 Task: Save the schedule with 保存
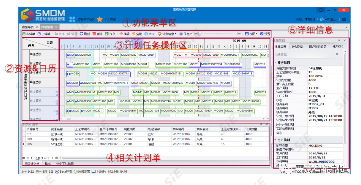point(107,34)
